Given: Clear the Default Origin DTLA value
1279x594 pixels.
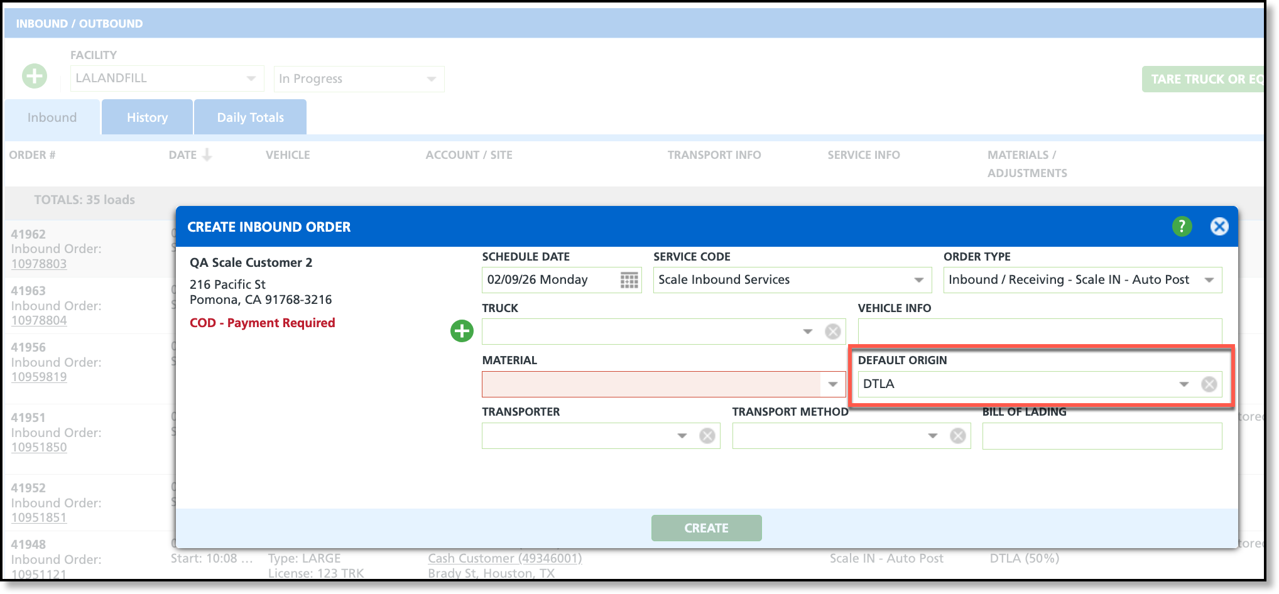Looking at the screenshot, I should [1209, 384].
